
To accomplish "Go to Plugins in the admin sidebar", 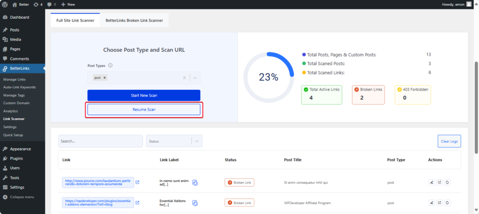I will point(16,158).
